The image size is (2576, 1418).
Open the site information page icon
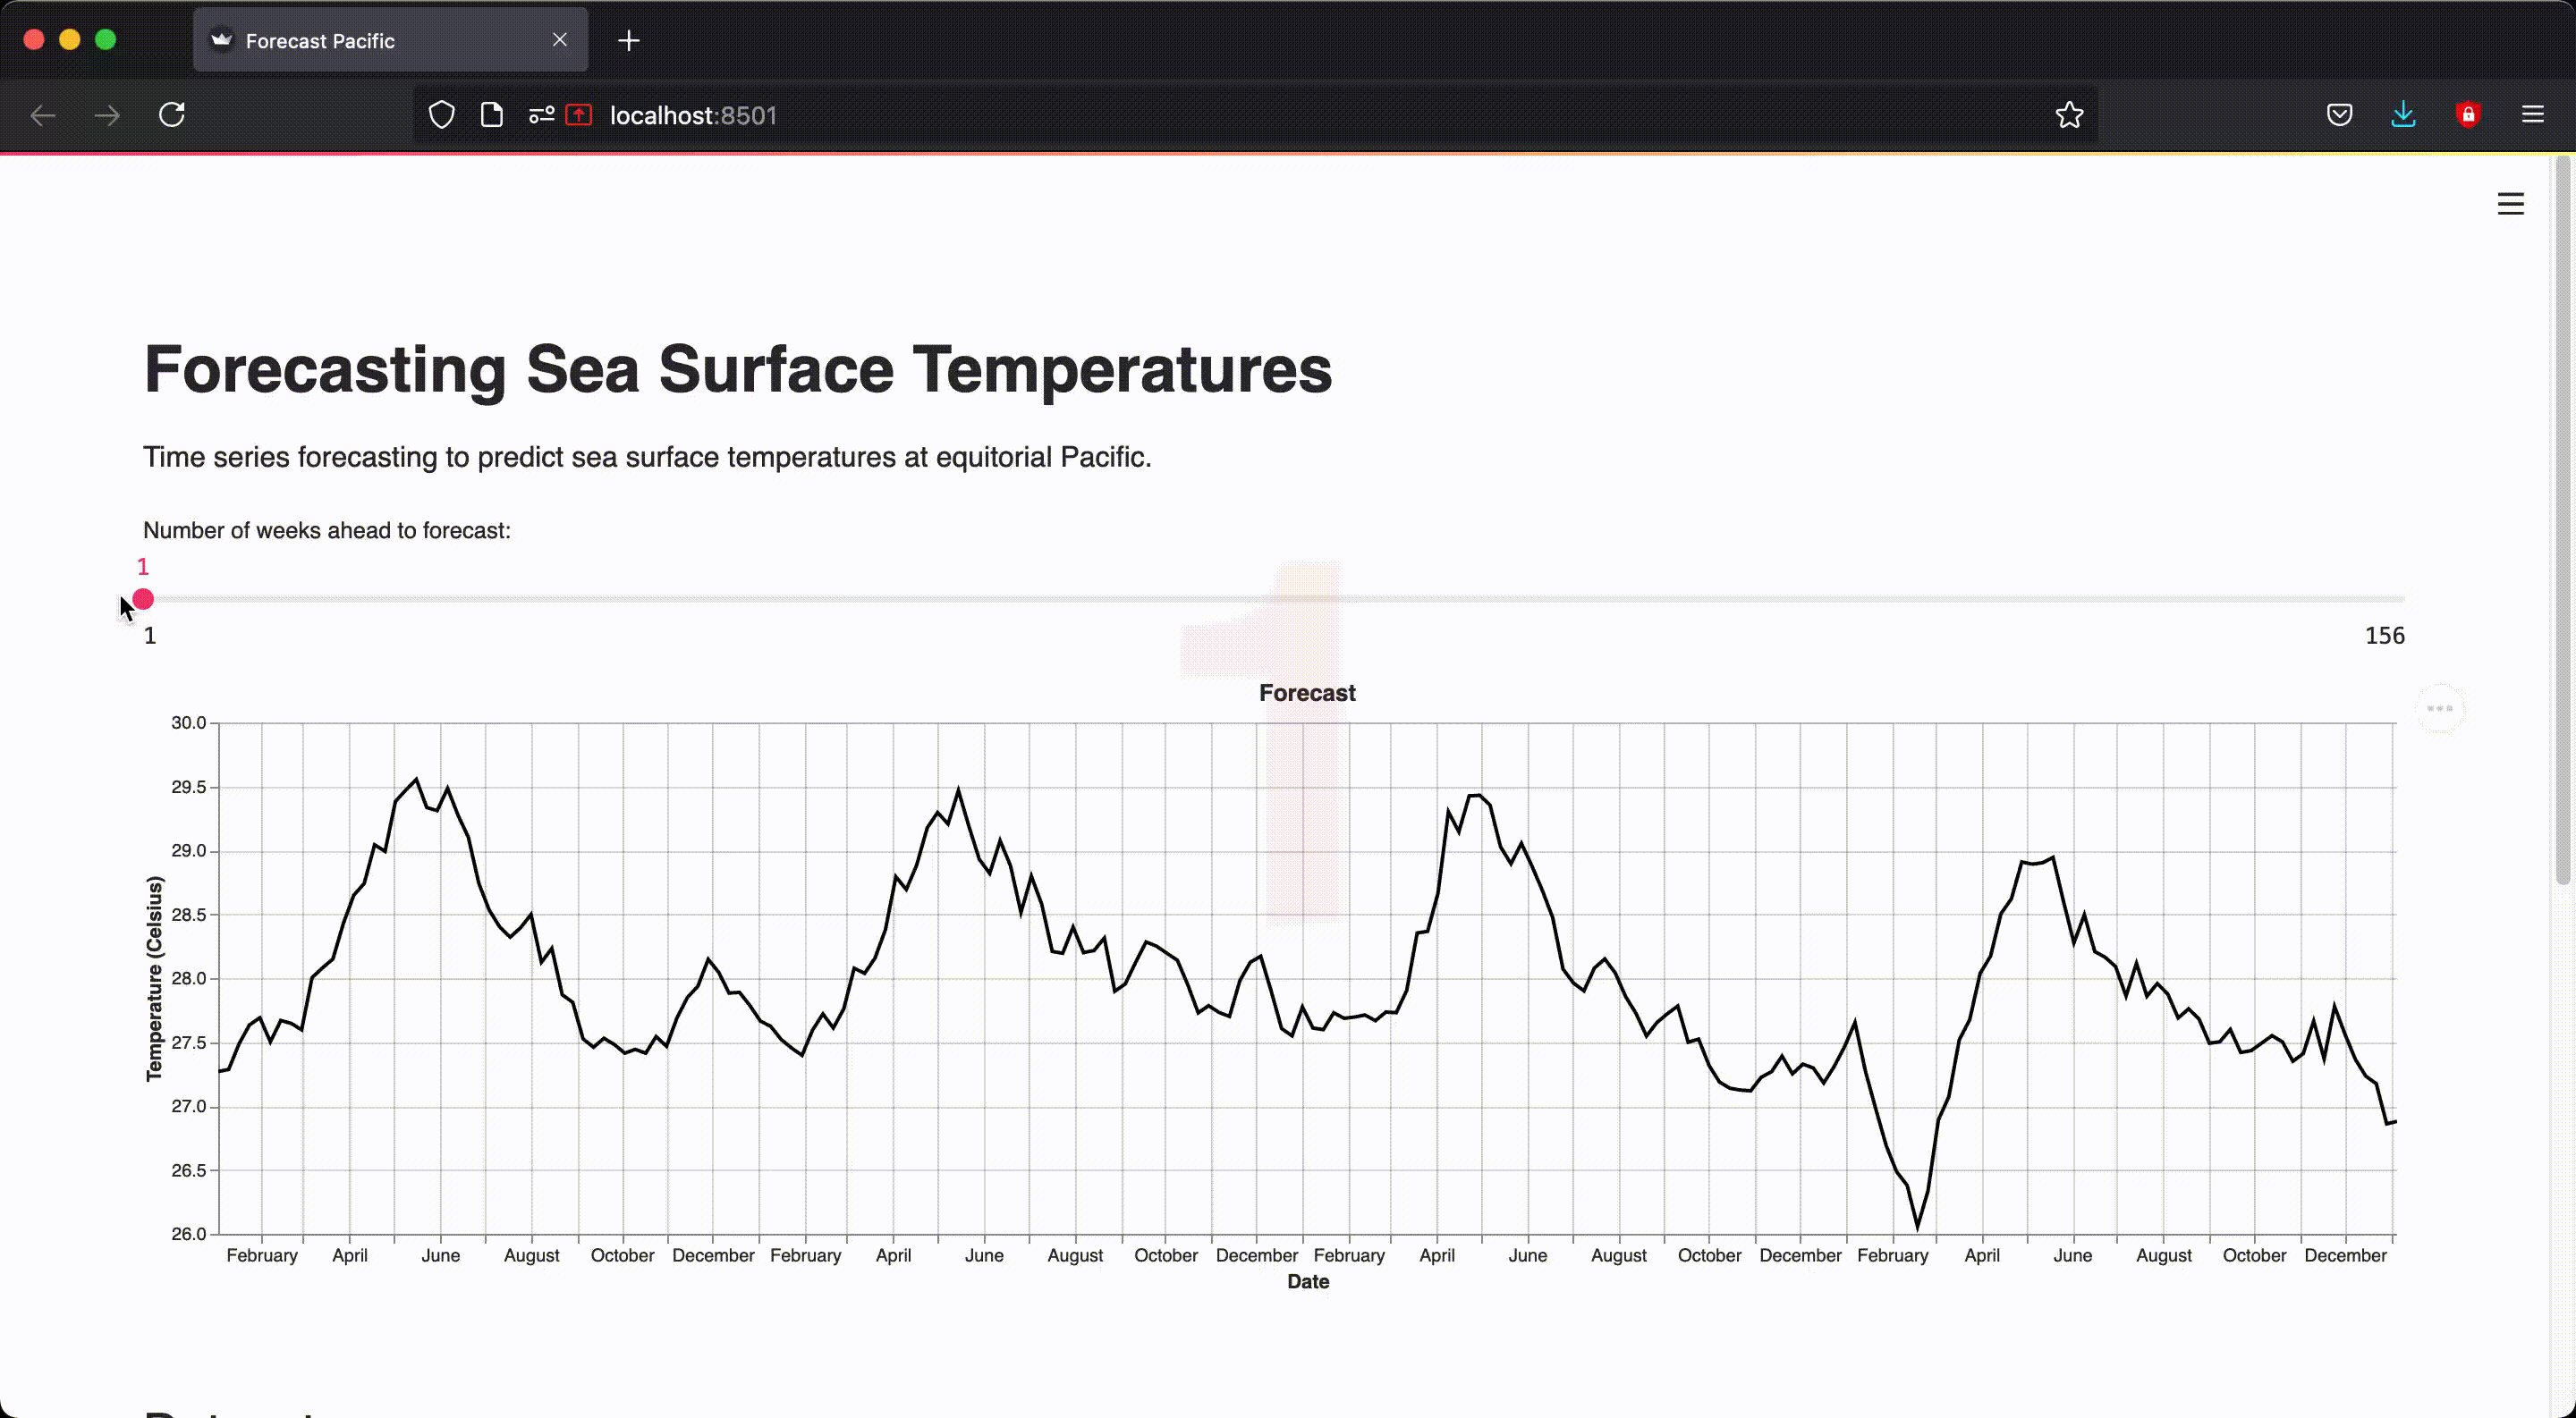491,115
